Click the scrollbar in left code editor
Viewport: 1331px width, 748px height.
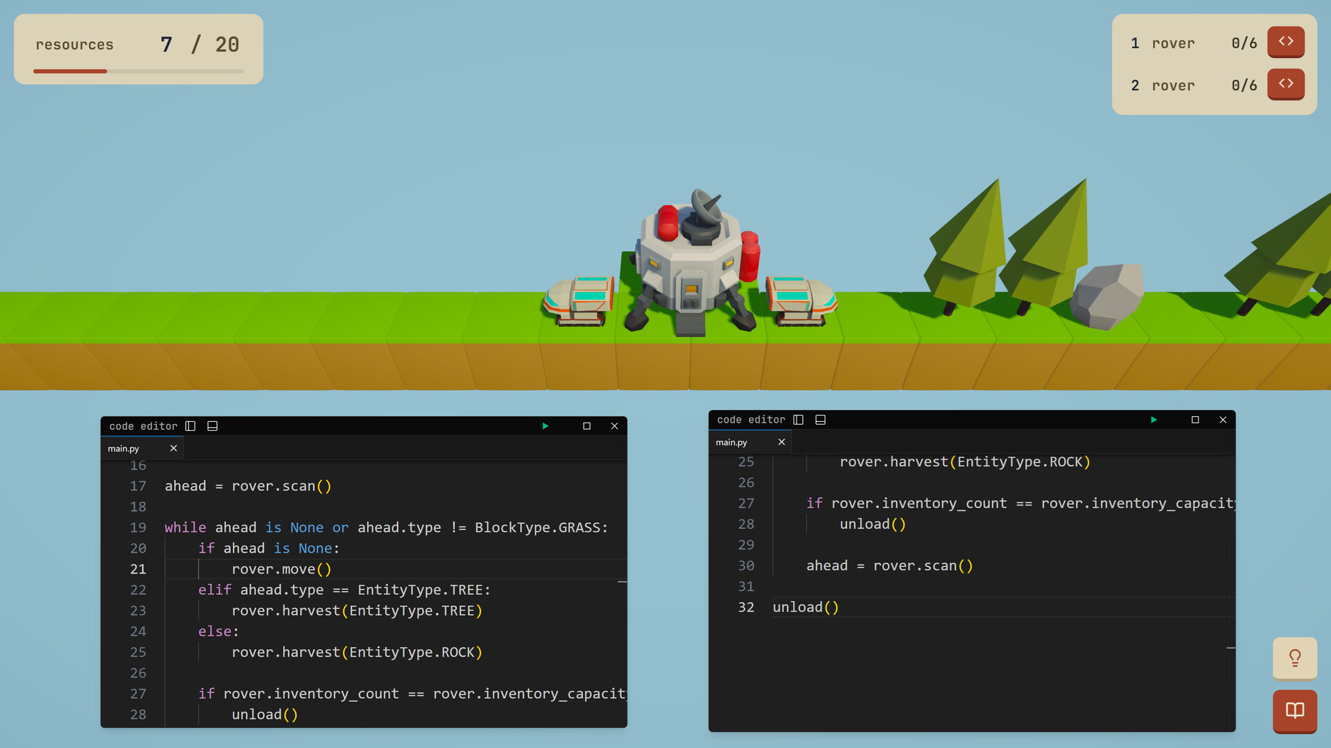click(623, 594)
